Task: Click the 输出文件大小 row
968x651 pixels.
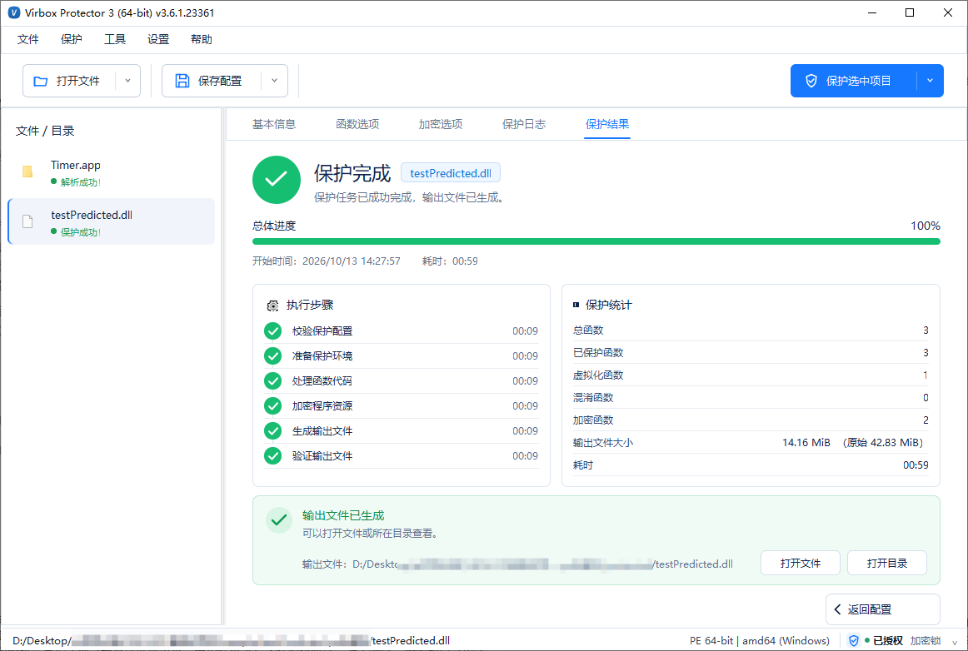Action: [x=751, y=442]
